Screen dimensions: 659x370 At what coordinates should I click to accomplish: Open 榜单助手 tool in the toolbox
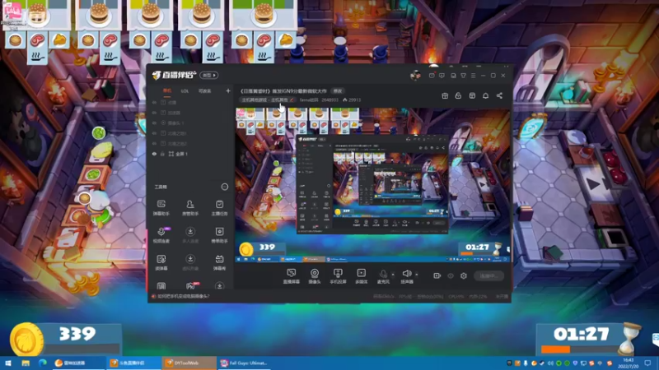[x=219, y=235]
